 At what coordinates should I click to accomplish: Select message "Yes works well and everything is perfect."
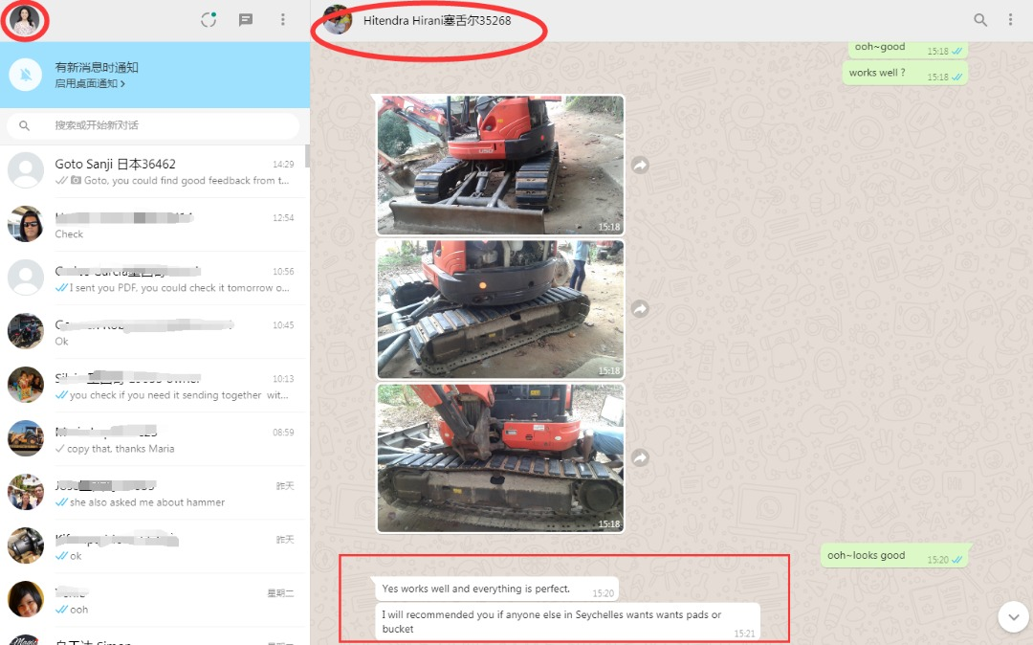coord(496,589)
